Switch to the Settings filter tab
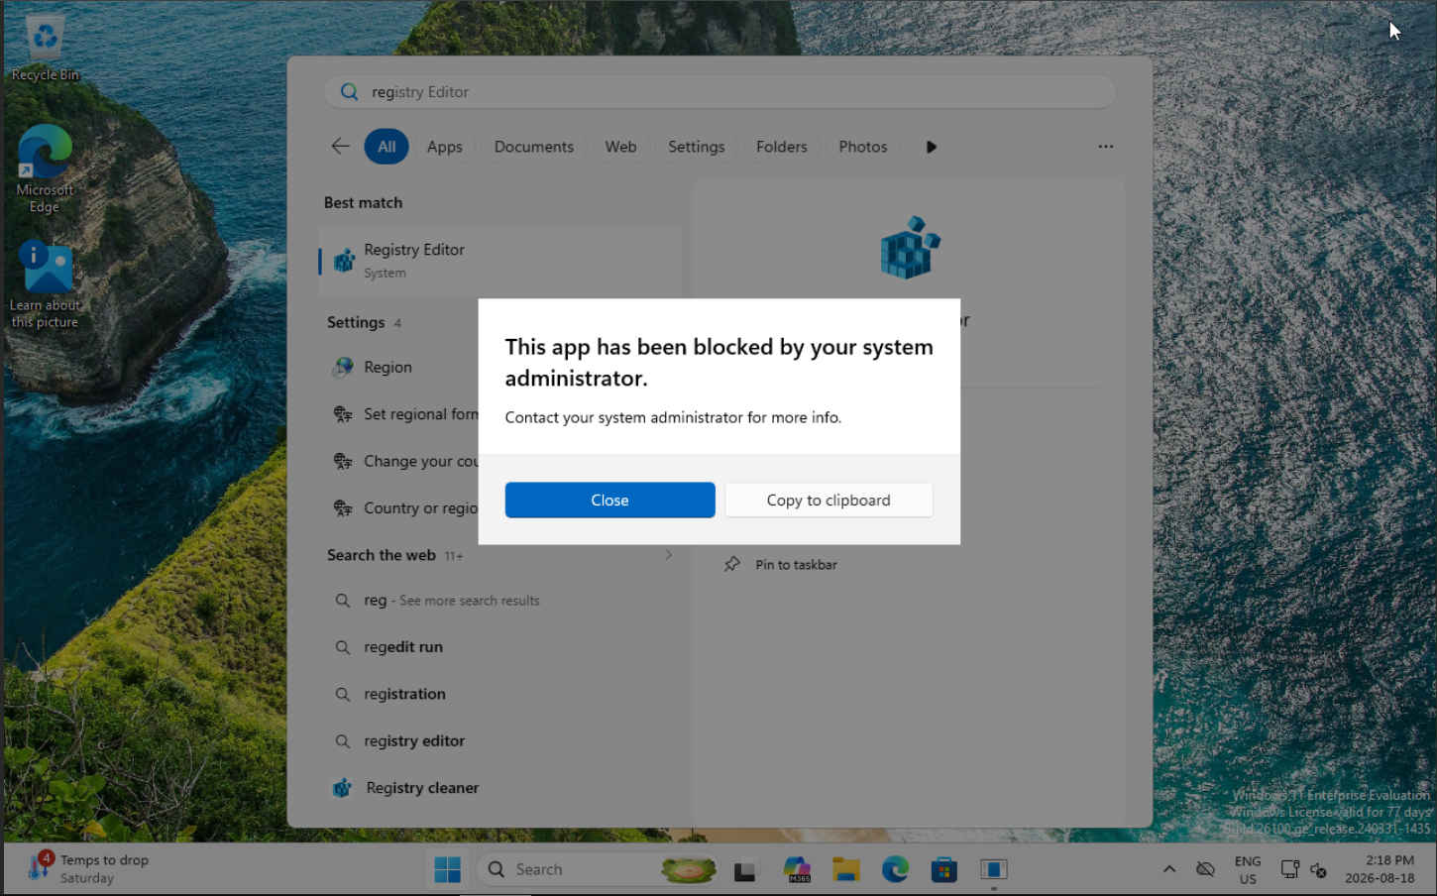The height and width of the screenshot is (896, 1437). point(697,147)
